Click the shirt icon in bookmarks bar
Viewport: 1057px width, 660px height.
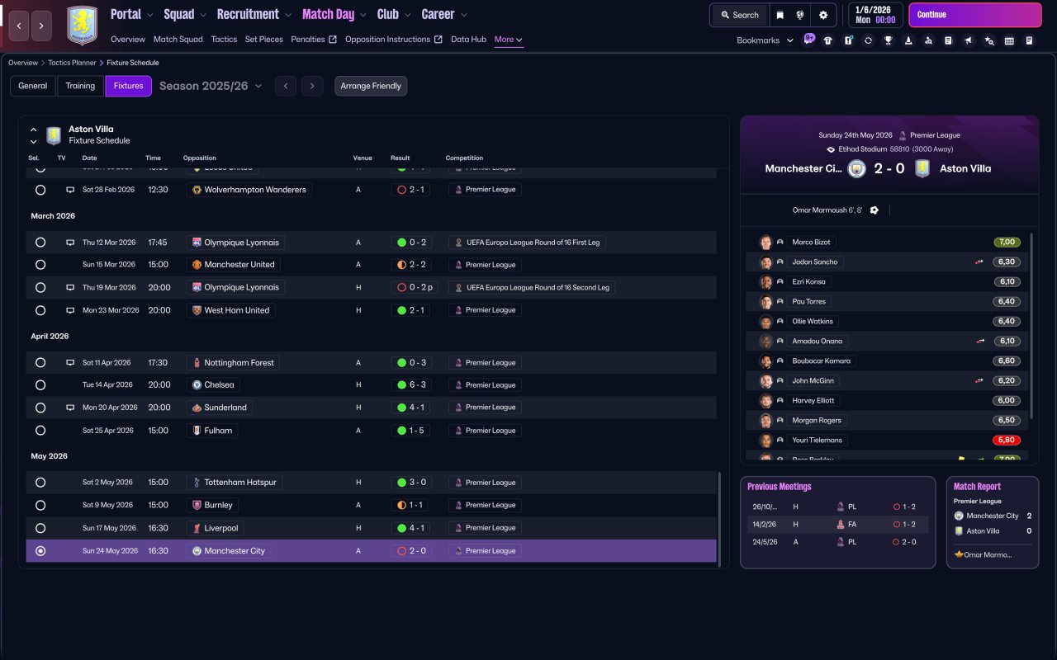point(828,40)
